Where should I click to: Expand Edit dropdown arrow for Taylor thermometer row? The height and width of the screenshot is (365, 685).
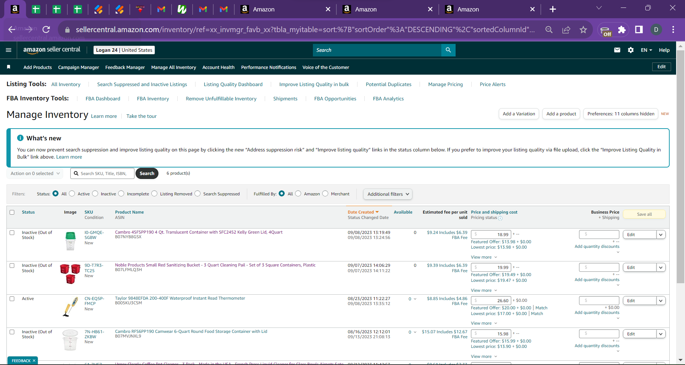tap(661, 301)
